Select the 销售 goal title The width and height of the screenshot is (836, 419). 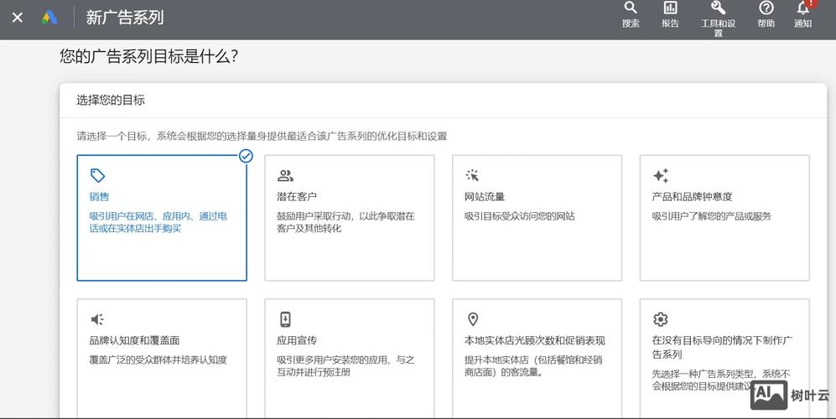pyautogui.click(x=99, y=197)
